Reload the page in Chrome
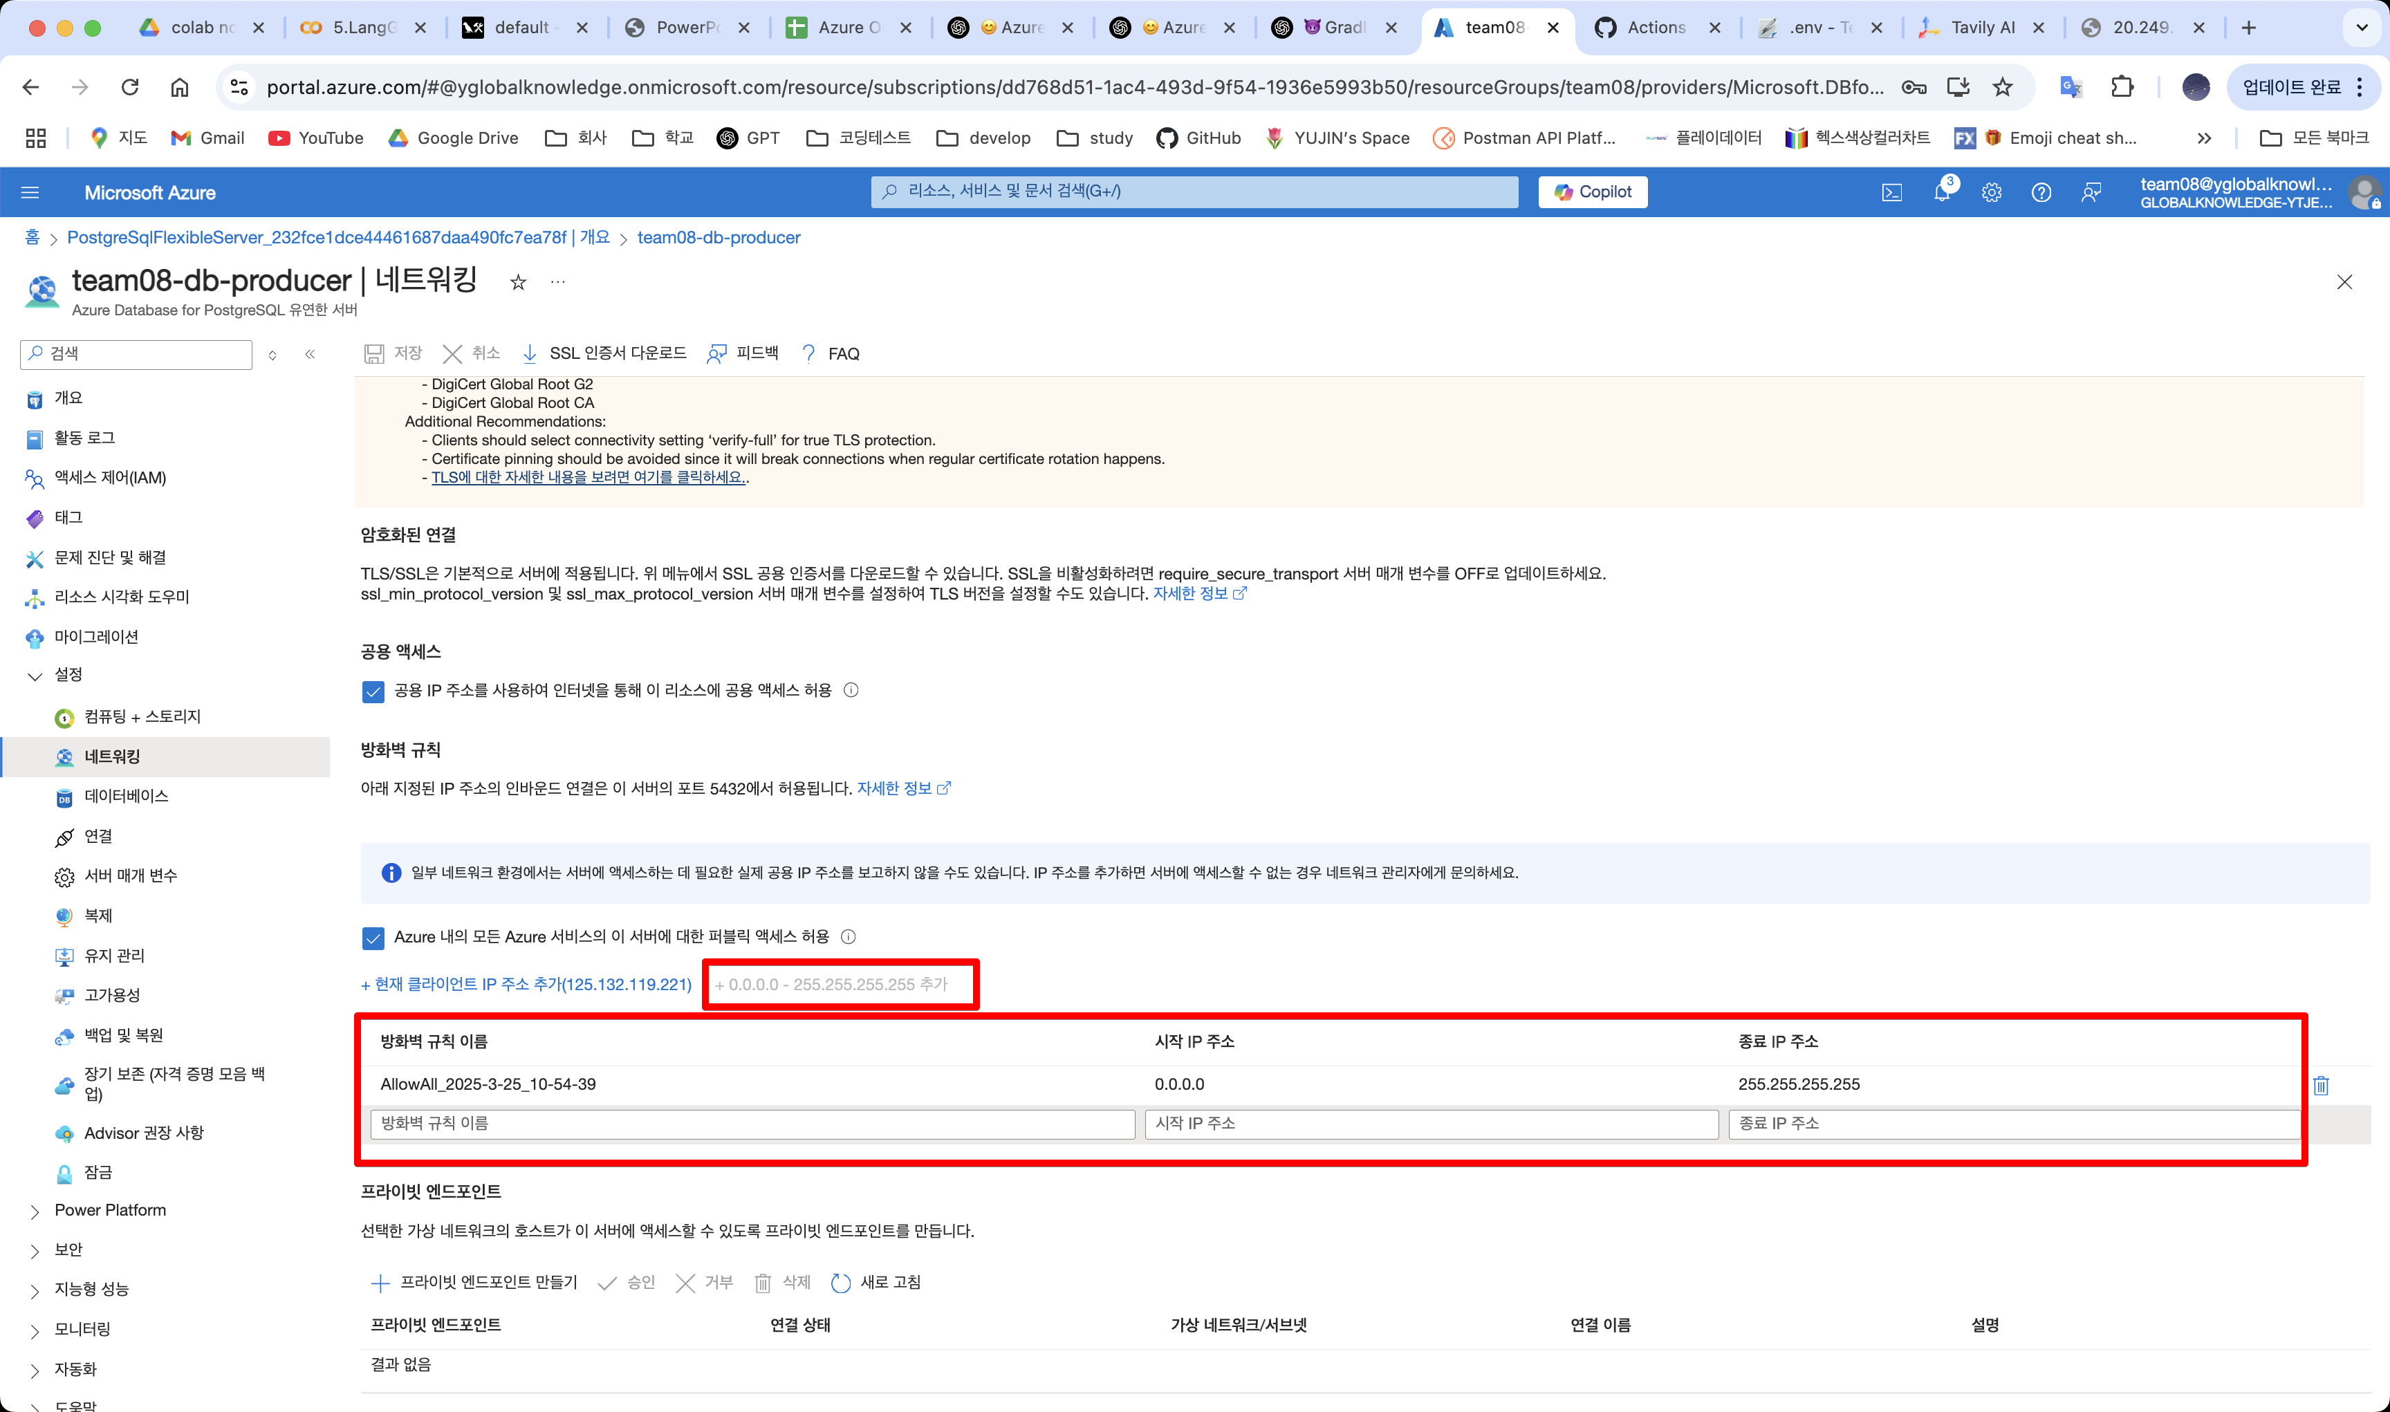The width and height of the screenshot is (2390, 1412). 130,88
